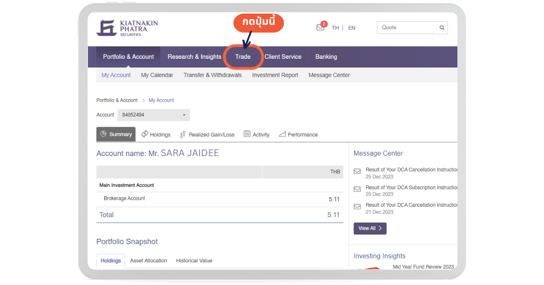This screenshot has height=285, width=544.
Task: Click into the Quote search field
Action: (407, 28)
